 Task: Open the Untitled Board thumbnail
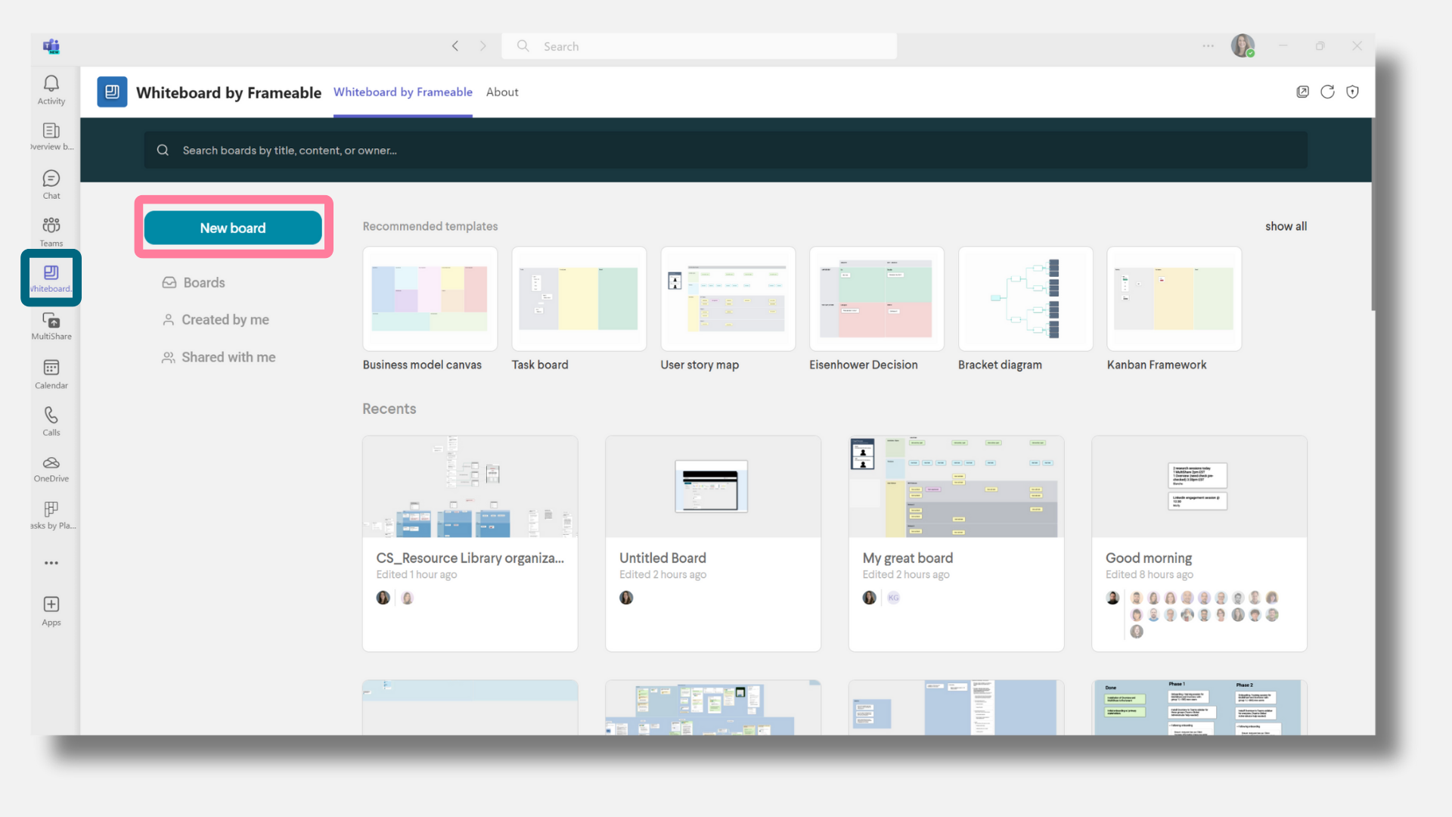pyautogui.click(x=713, y=486)
